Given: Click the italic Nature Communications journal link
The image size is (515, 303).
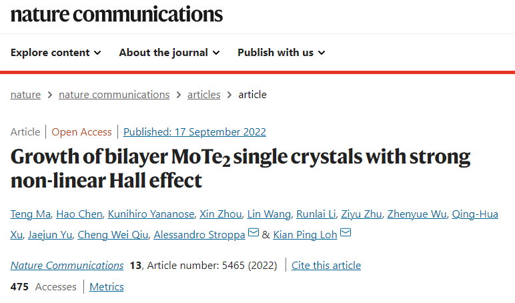Looking at the screenshot, I should 67,265.
